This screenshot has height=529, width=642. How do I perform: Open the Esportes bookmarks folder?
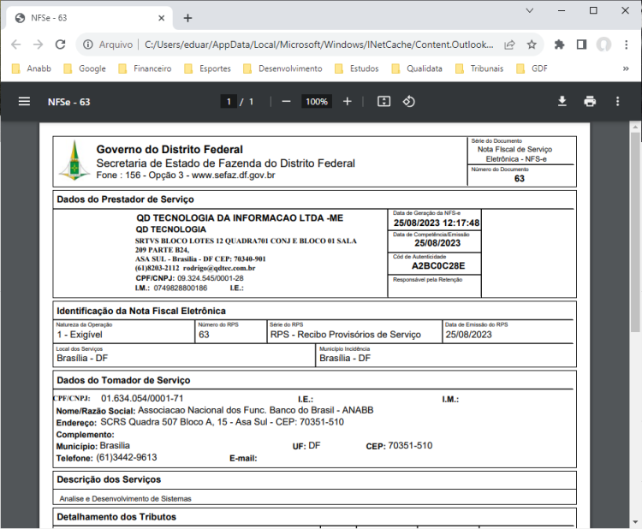208,68
